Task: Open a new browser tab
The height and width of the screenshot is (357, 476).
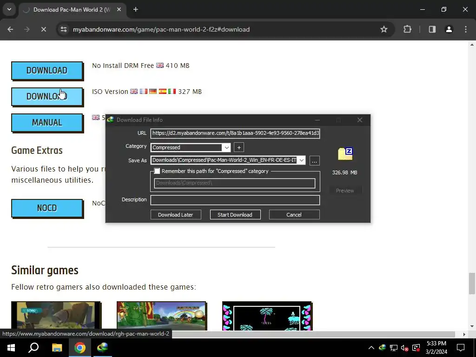Action: coord(136,10)
